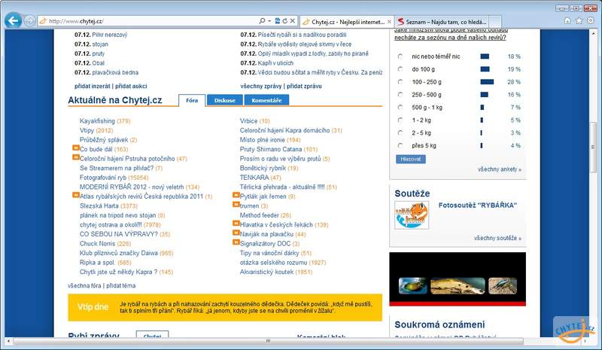Open the TENKARA forum topic
602x350 pixels.
tap(254, 178)
